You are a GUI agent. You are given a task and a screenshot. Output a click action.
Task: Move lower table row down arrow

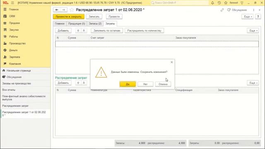(84, 83)
